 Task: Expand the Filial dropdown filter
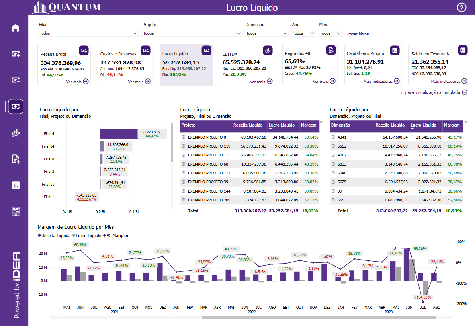[x=88, y=33]
